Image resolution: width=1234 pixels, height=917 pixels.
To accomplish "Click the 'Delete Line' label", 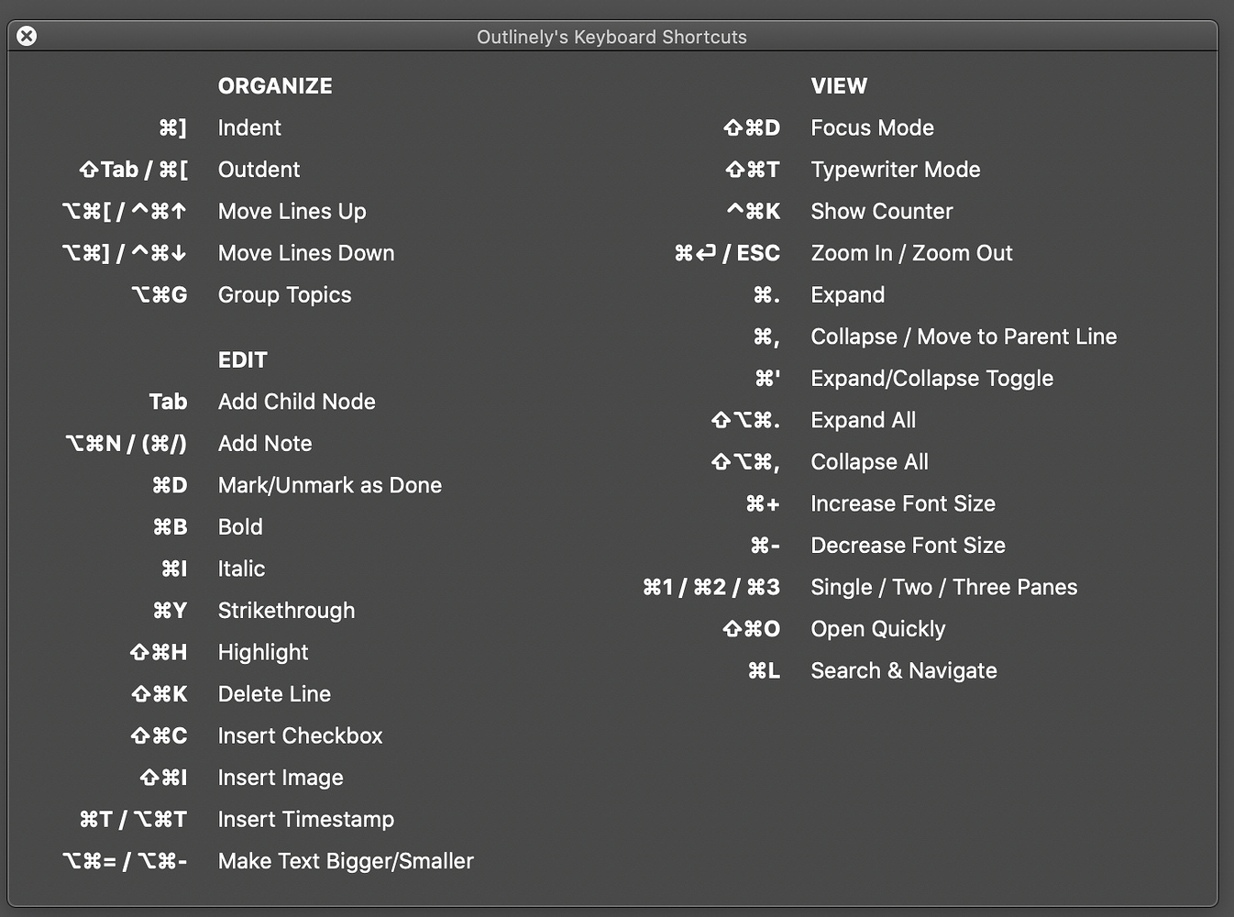I will click(274, 694).
